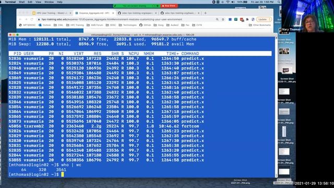The image size is (334, 188).
Task: Click the COMMAND column header in top
Action: pyautogui.click(x=190, y=53)
